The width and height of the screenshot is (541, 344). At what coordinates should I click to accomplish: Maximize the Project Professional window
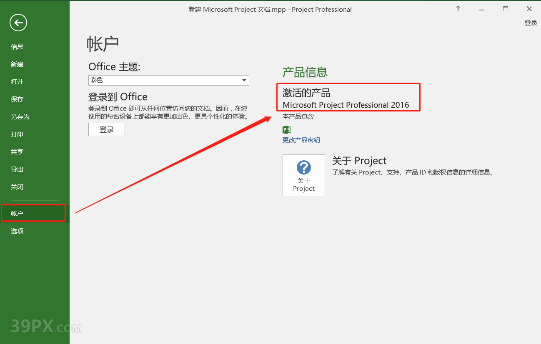coord(506,9)
